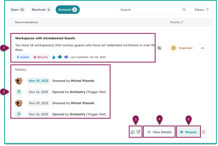Click the Azure icon in recommendation tags
The width and height of the screenshot is (218, 146).
pyautogui.click(x=54, y=57)
